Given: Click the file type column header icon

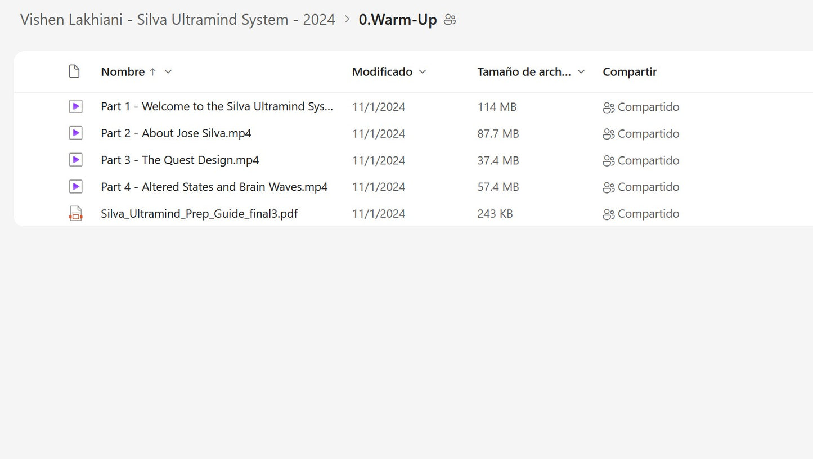Looking at the screenshot, I should (74, 71).
